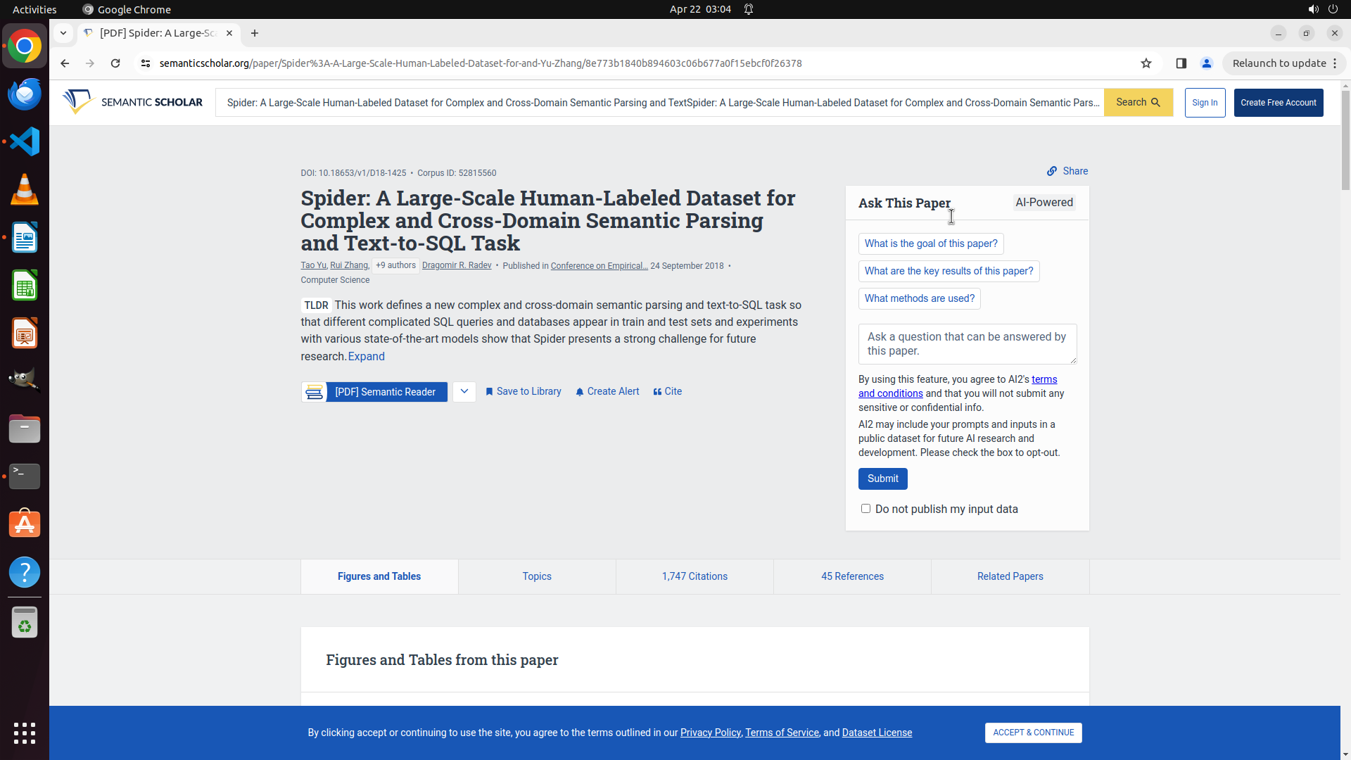Viewport: 1351px width, 760px height.
Task: Reload the page
Action: 115,63
